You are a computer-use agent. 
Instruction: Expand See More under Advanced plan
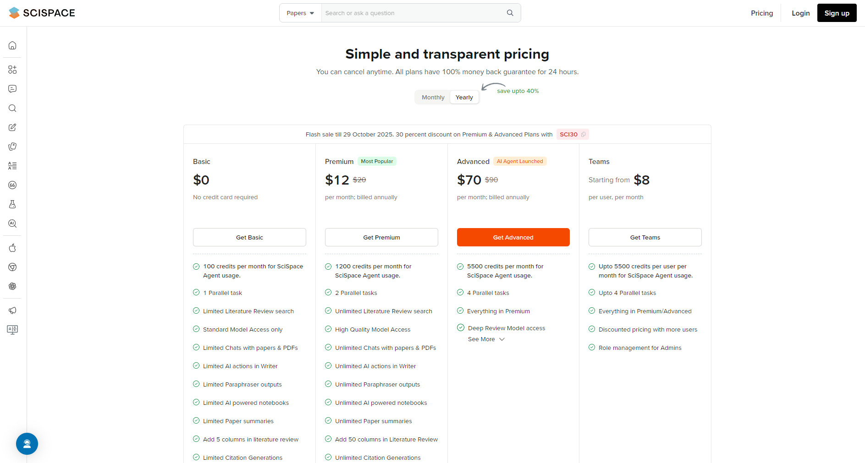point(486,339)
